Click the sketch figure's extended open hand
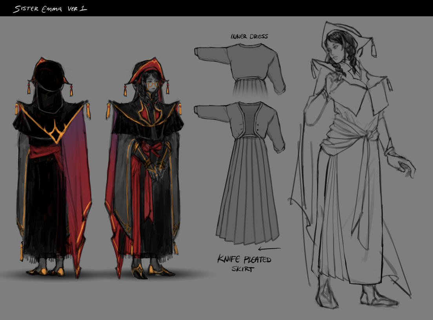The height and width of the screenshot is (320, 433). coord(404,165)
